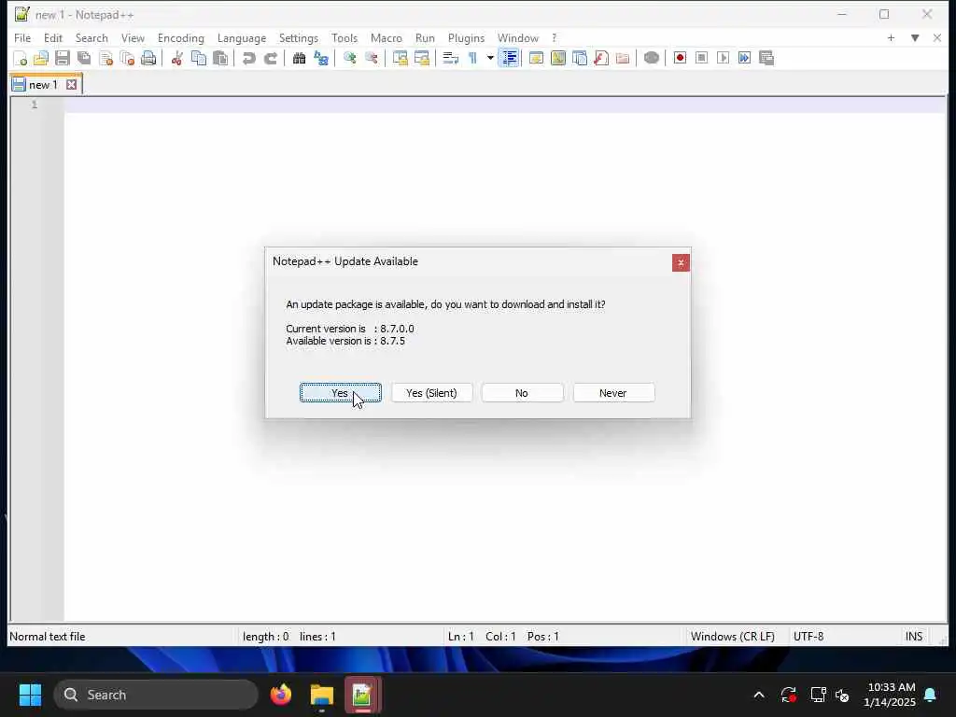Image resolution: width=956 pixels, height=717 pixels.
Task: Open Folder as Workspace icon
Action: pyautogui.click(x=623, y=58)
